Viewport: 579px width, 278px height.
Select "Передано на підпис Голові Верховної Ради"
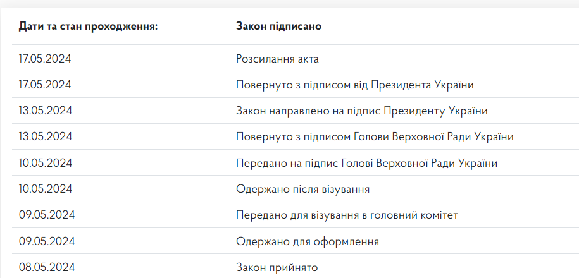(366, 163)
